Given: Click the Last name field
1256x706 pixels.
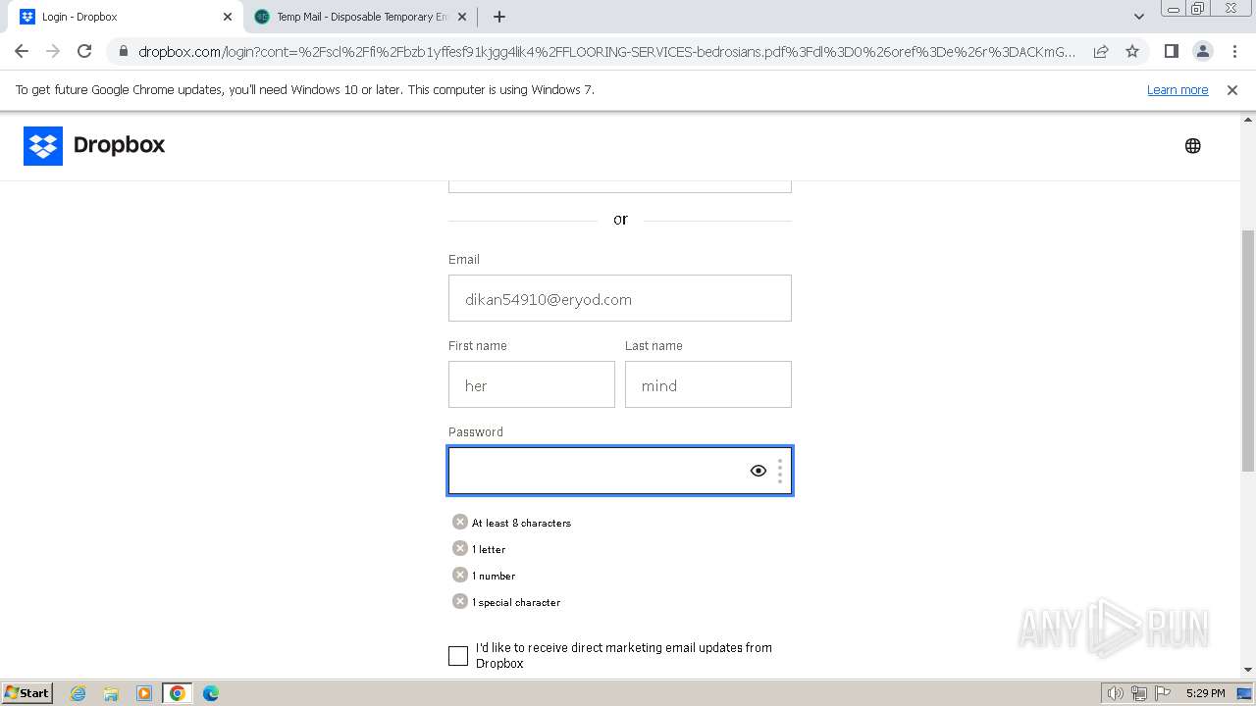Looking at the screenshot, I should point(708,384).
